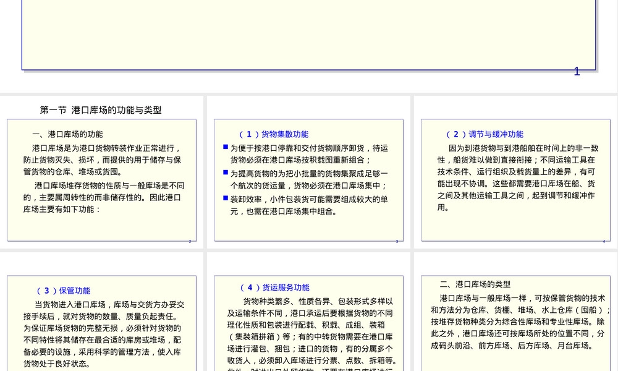Click paragraph starting 货物种类繁多
The height and width of the screenshot is (371, 618).
311,335
